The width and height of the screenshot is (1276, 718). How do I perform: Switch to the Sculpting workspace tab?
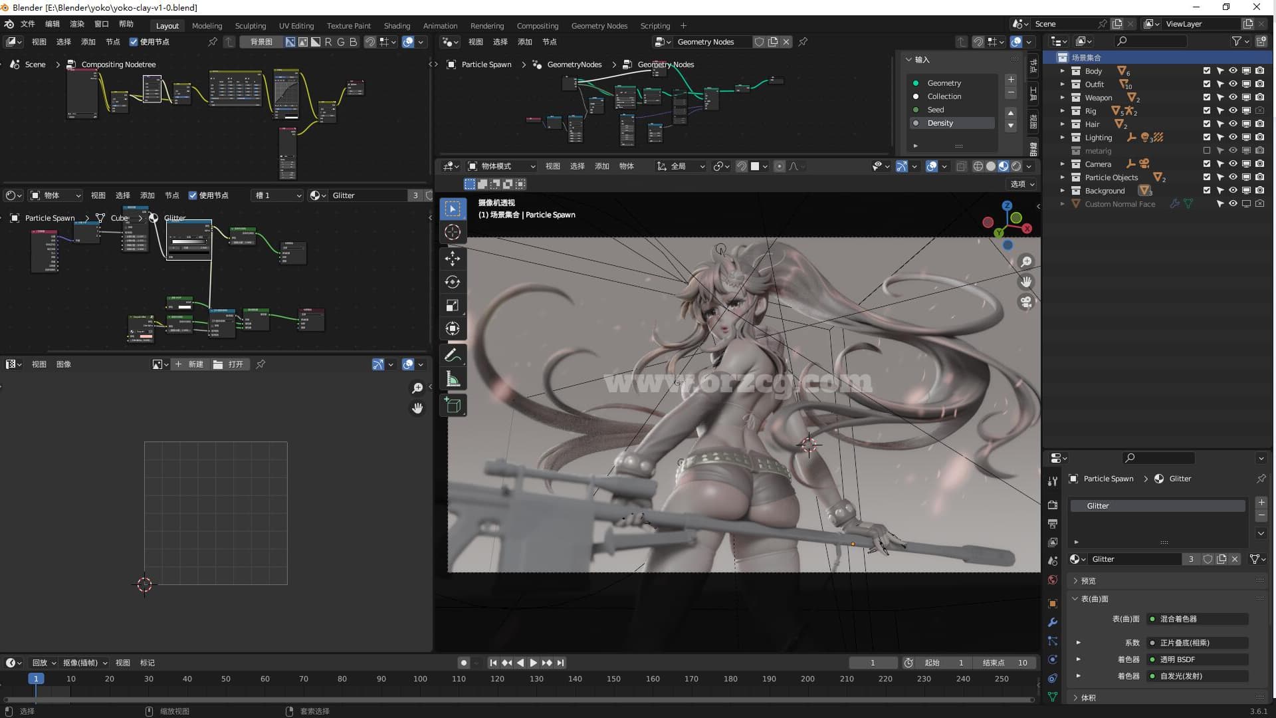[251, 26]
